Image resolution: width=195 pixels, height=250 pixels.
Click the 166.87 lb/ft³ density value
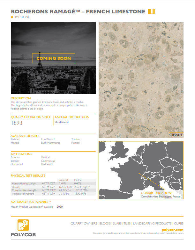pyautogui.click(x=65, y=187)
